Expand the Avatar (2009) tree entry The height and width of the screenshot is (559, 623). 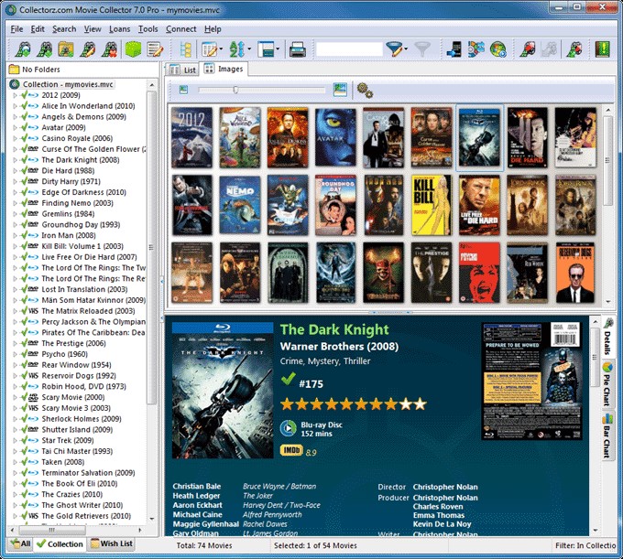pos(15,128)
